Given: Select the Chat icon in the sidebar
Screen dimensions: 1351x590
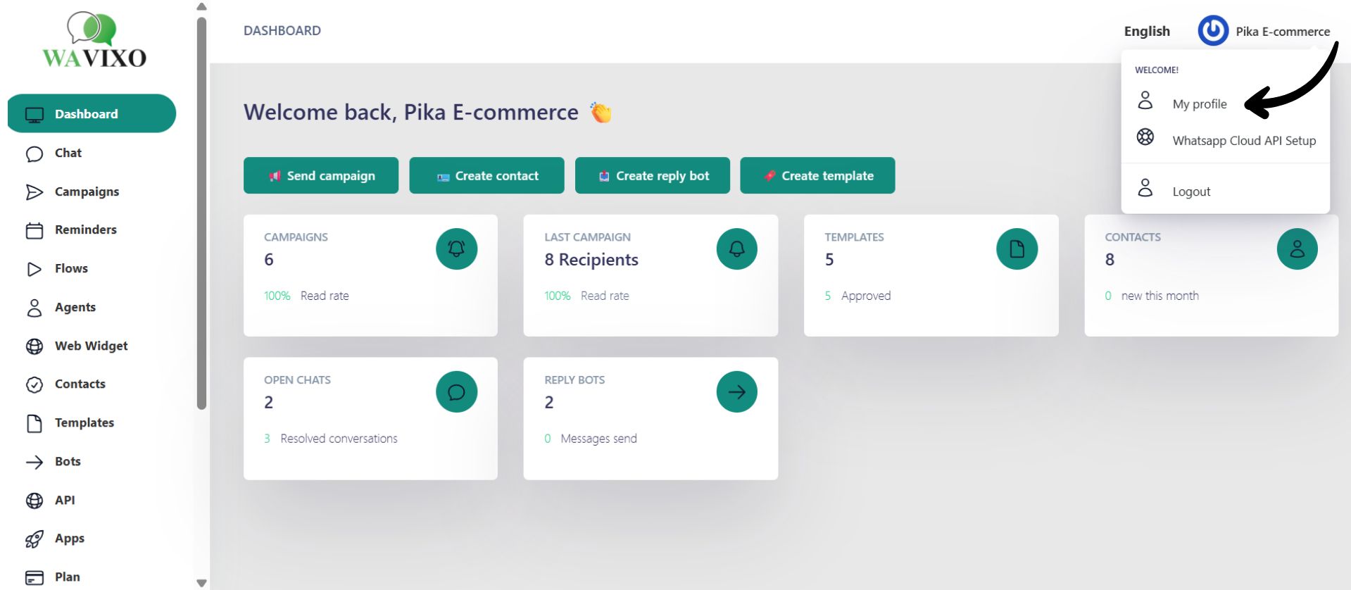Looking at the screenshot, I should point(34,153).
